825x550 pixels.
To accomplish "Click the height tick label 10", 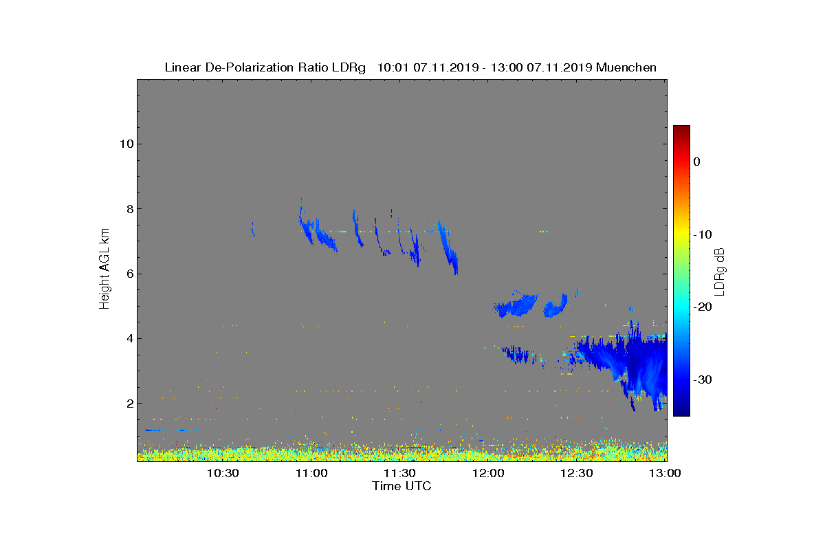I will coord(125,144).
